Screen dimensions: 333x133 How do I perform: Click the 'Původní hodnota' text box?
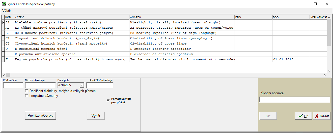click(x=294, y=100)
